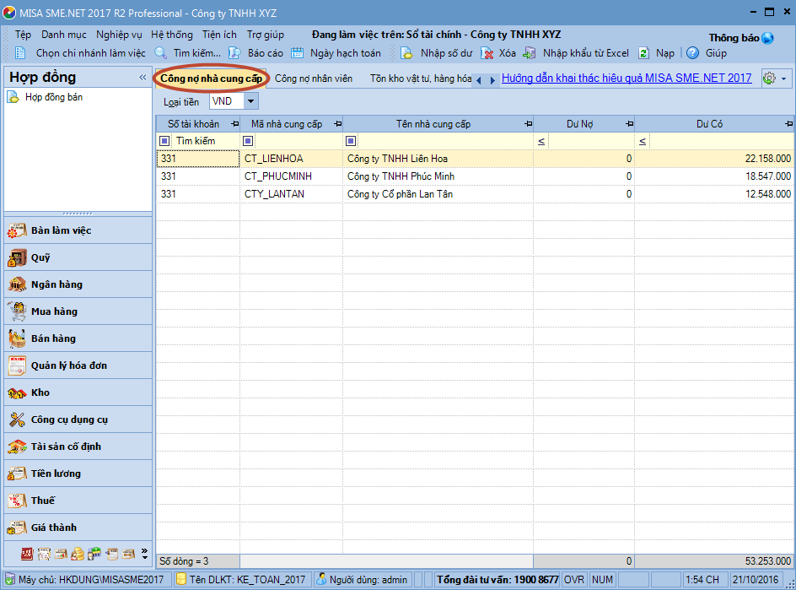Click the Nạp reload icon
The width and height of the screenshot is (796, 590).
[643, 53]
